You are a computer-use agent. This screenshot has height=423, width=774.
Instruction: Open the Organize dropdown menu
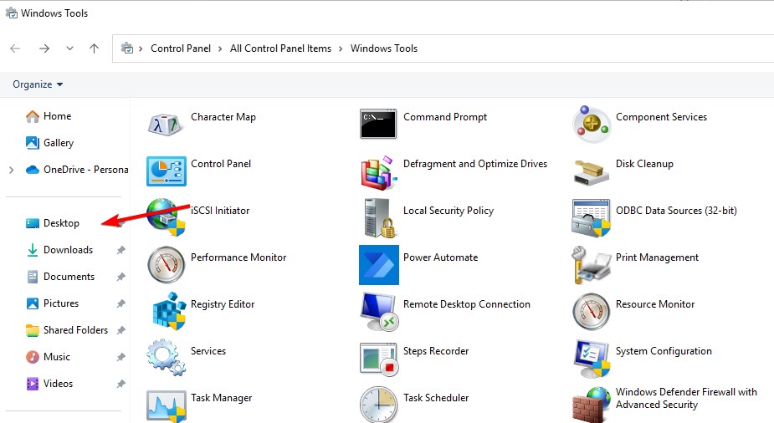pyautogui.click(x=38, y=84)
